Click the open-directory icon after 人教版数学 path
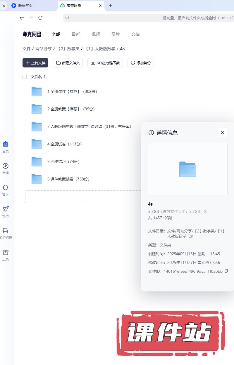Image resolution: width=234 pixels, height=365 pixels. [x=191, y=236]
